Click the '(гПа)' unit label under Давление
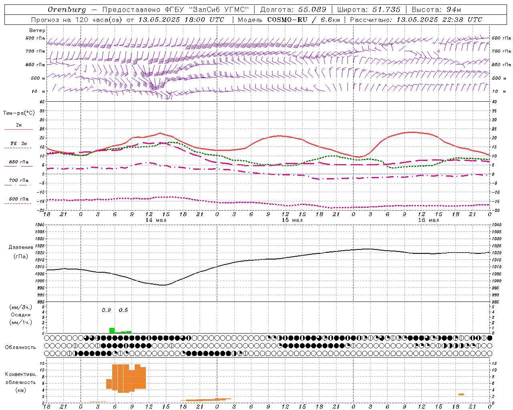Screen dimensions: 513x410 pos(21,257)
